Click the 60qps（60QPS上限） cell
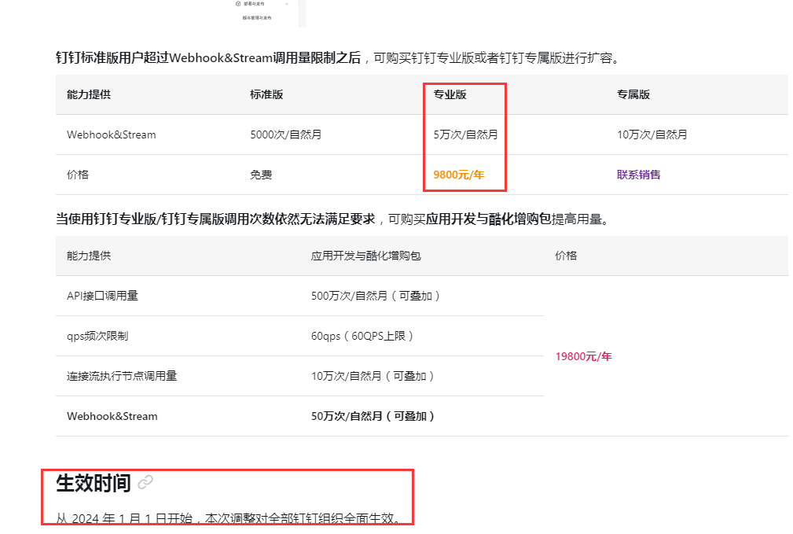Image resolution: width=793 pixels, height=534 pixels. (362, 336)
